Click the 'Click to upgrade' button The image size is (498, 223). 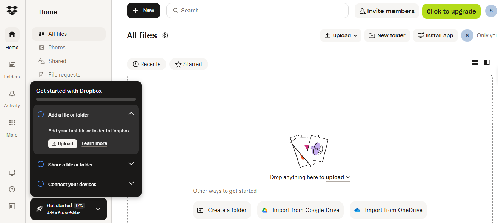[451, 11]
